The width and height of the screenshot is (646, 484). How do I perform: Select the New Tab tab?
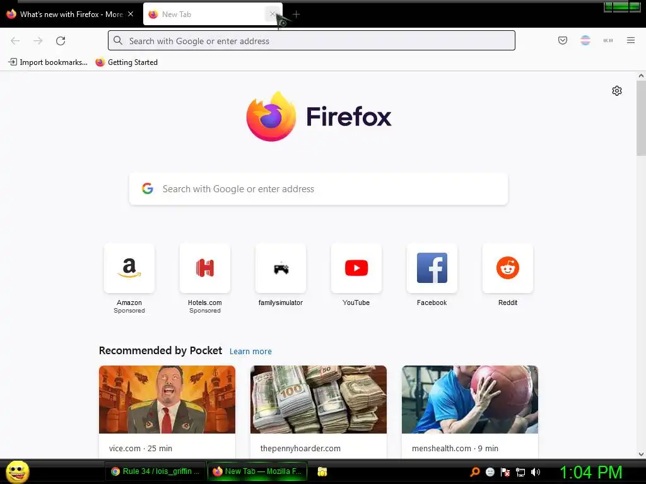pos(213,14)
